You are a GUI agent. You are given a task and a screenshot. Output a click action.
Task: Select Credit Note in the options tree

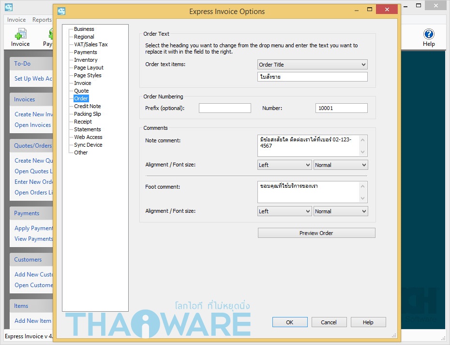coord(87,106)
